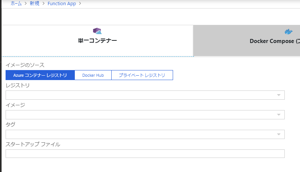Open the イメージ dropdown
Viewport: 300px width, 172px height.
[145, 115]
